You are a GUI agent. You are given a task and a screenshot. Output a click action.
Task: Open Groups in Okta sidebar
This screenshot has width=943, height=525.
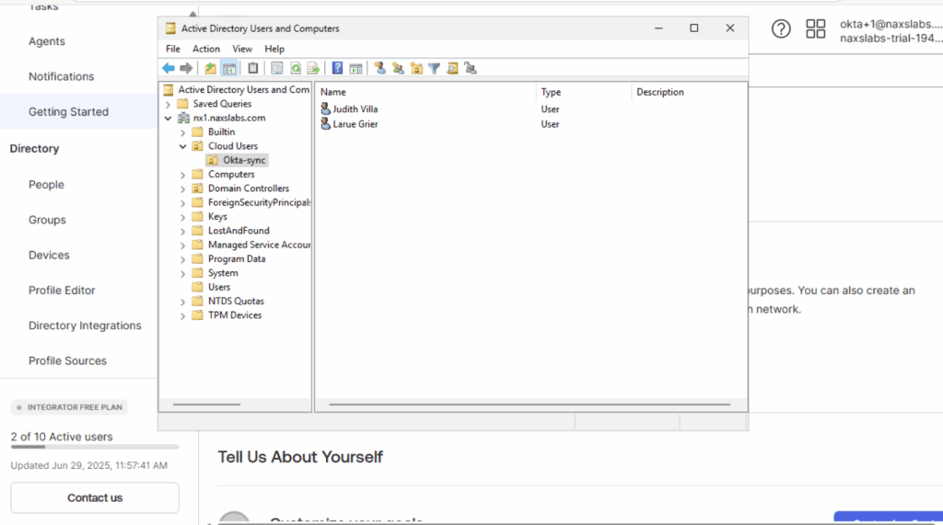point(47,220)
